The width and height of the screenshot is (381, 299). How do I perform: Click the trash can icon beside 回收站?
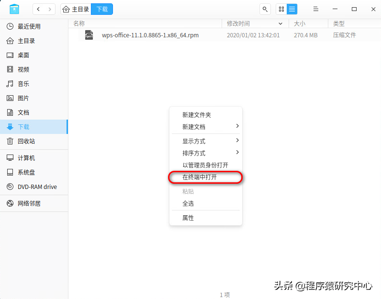[10, 141]
